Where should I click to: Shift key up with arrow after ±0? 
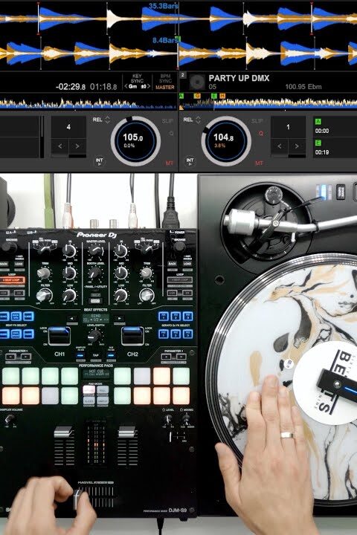[149, 87]
